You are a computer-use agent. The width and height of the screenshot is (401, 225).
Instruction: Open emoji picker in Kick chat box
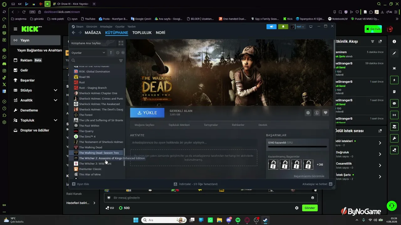pyautogui.click(x=313, y=197)
